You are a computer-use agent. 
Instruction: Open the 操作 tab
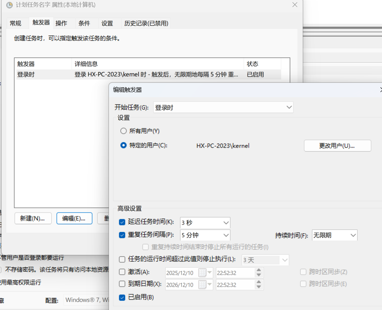coord(61,23)
